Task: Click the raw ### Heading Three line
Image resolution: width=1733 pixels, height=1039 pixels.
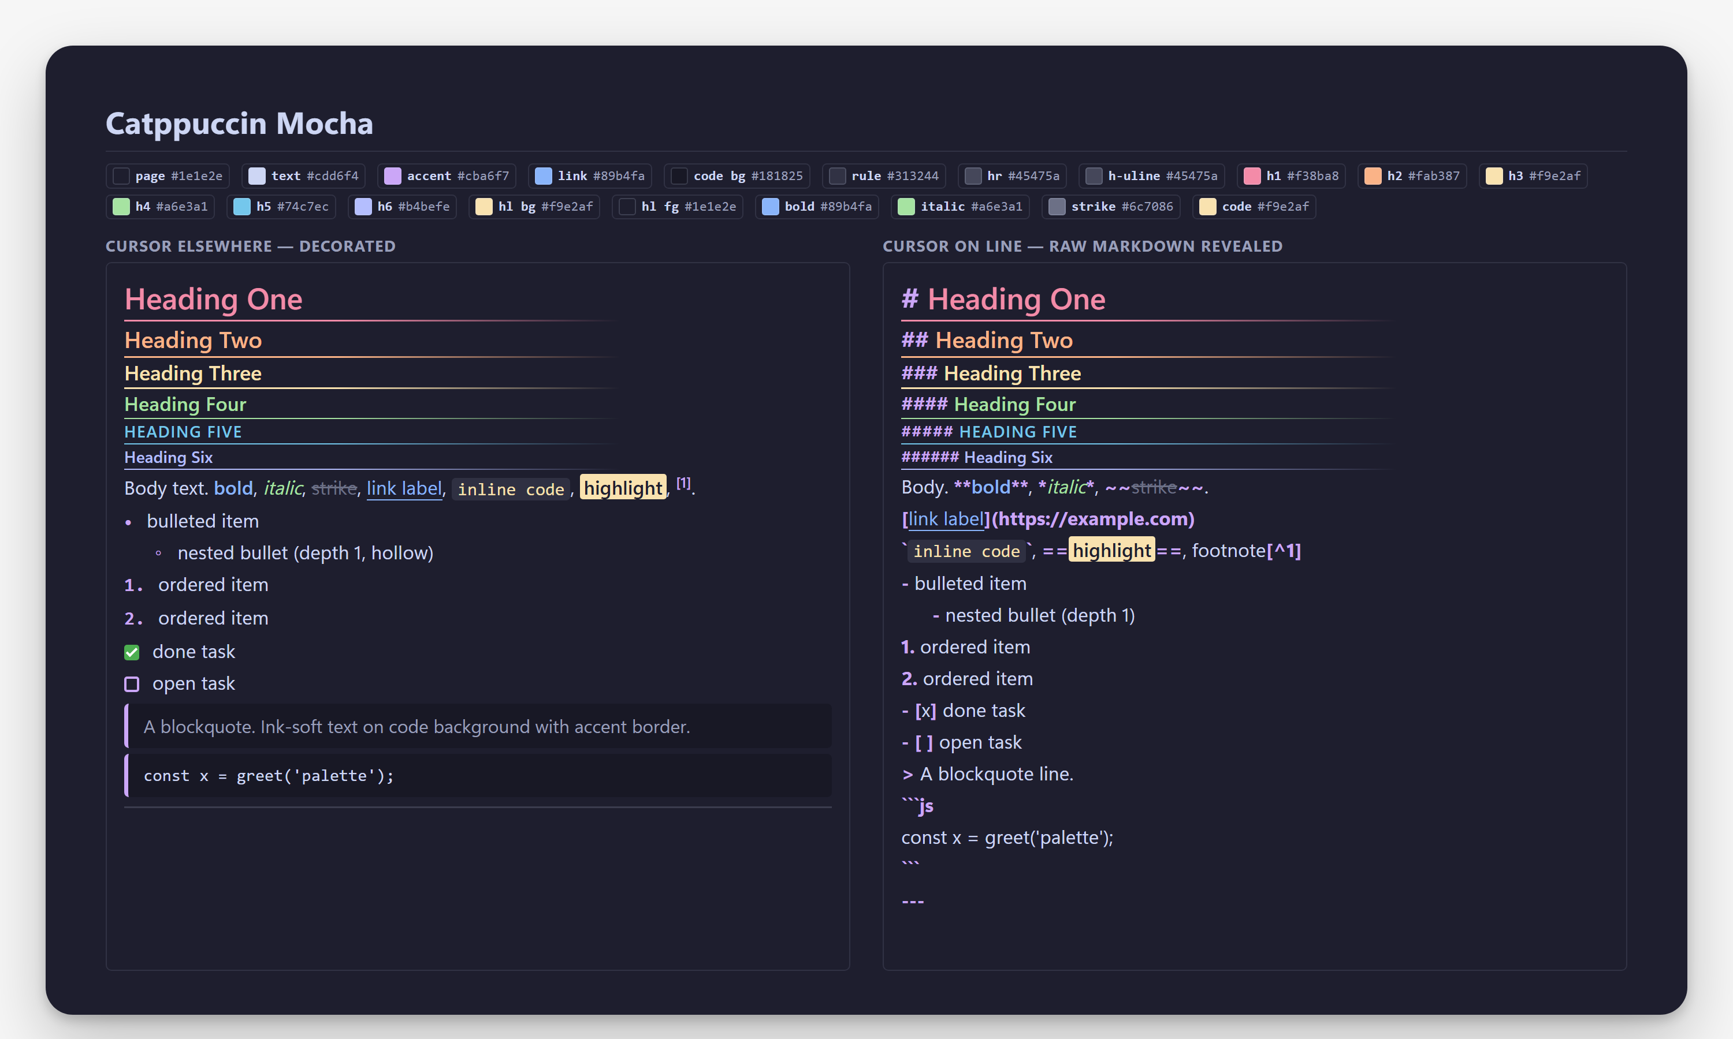Action: 991,373
